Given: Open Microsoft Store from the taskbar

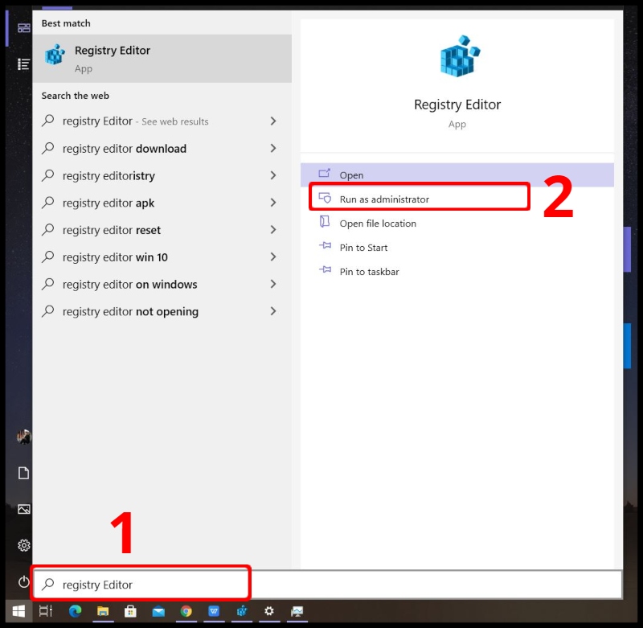Looking at the screenshot, I should click(130, 611).
